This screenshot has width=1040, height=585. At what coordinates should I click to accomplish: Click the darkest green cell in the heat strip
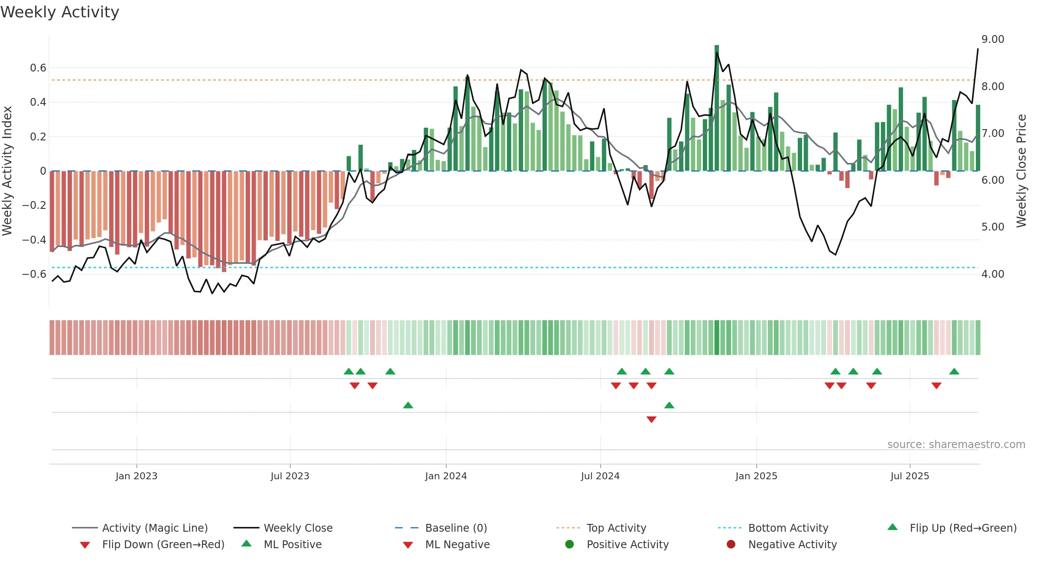(x=717, y=338)
